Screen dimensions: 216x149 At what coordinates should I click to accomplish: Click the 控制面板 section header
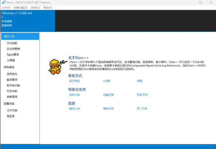[x=9, y=67]
